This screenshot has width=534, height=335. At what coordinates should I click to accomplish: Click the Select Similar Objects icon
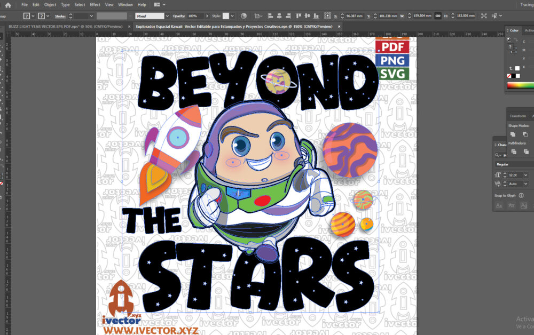click(x=494, y=16)
